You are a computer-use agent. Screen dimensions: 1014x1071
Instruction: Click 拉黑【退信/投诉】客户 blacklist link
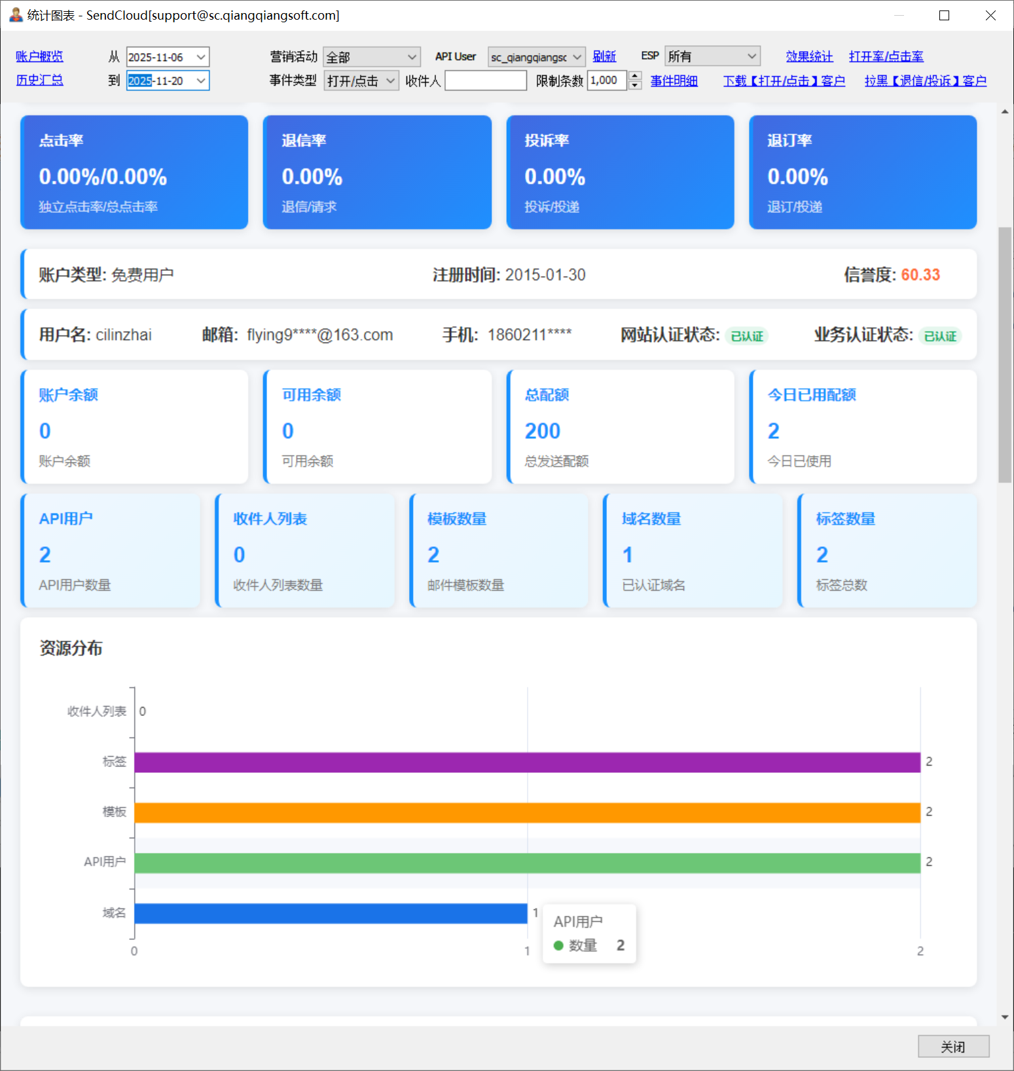tap(925, 81)
